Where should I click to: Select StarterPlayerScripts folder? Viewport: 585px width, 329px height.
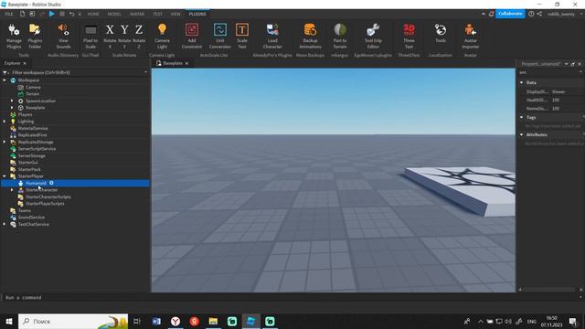point(45,204)
